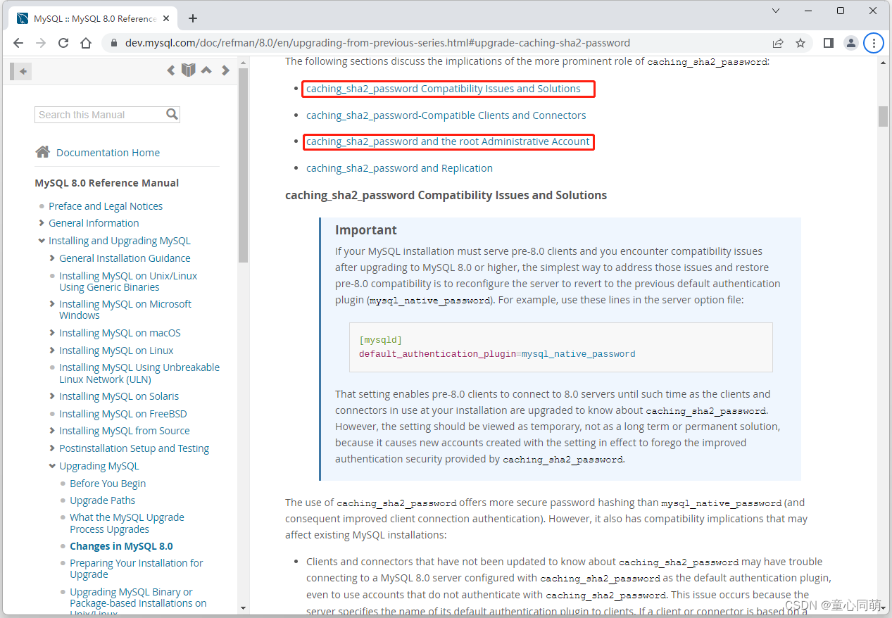The image size is (892, 618).
Task: Open the manual start book icon
Action: coord(188,70)
